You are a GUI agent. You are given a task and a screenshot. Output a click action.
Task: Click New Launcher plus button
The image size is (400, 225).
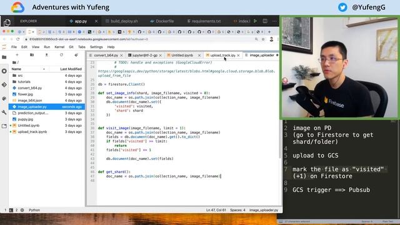tap(17, 55)
